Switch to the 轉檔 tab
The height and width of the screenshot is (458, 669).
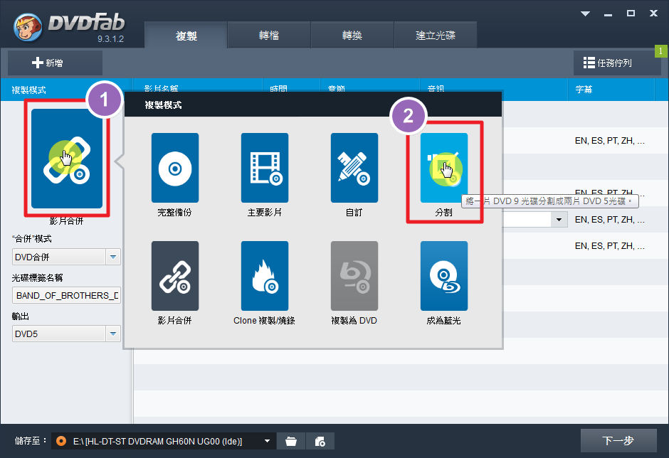pyautogui.click(x=269, y=36)
